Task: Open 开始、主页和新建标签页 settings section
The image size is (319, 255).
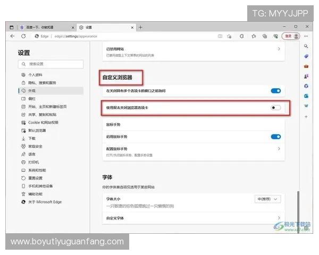Action: (x=51, y=107)
